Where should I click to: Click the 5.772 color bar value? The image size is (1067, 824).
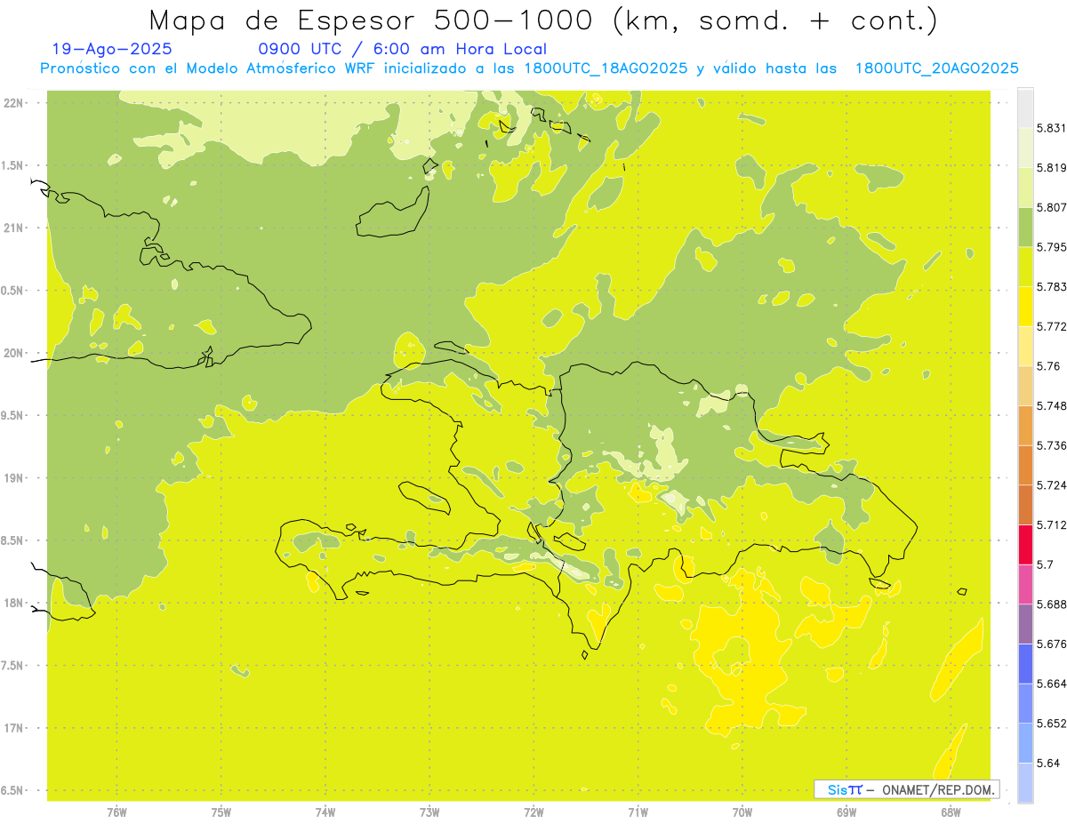tap(1051, 326)
